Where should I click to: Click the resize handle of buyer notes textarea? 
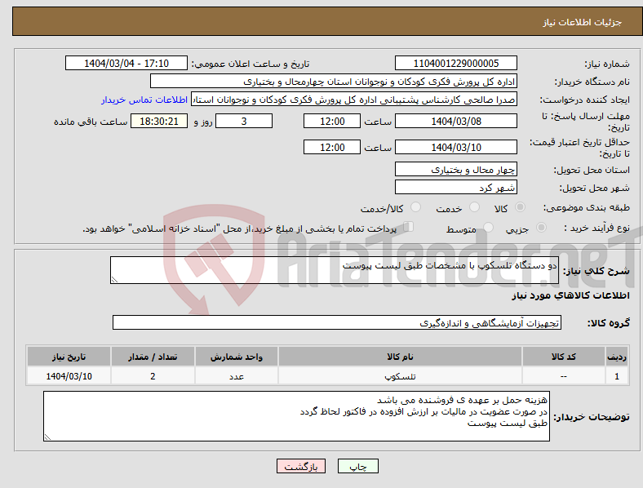47,437
